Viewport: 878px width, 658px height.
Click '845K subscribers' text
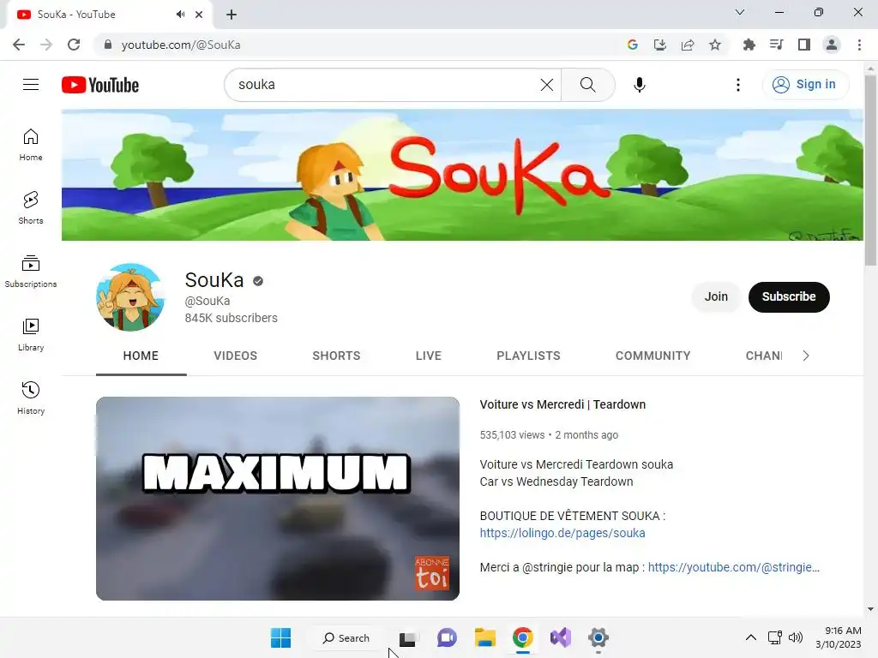tap(232, 318)
